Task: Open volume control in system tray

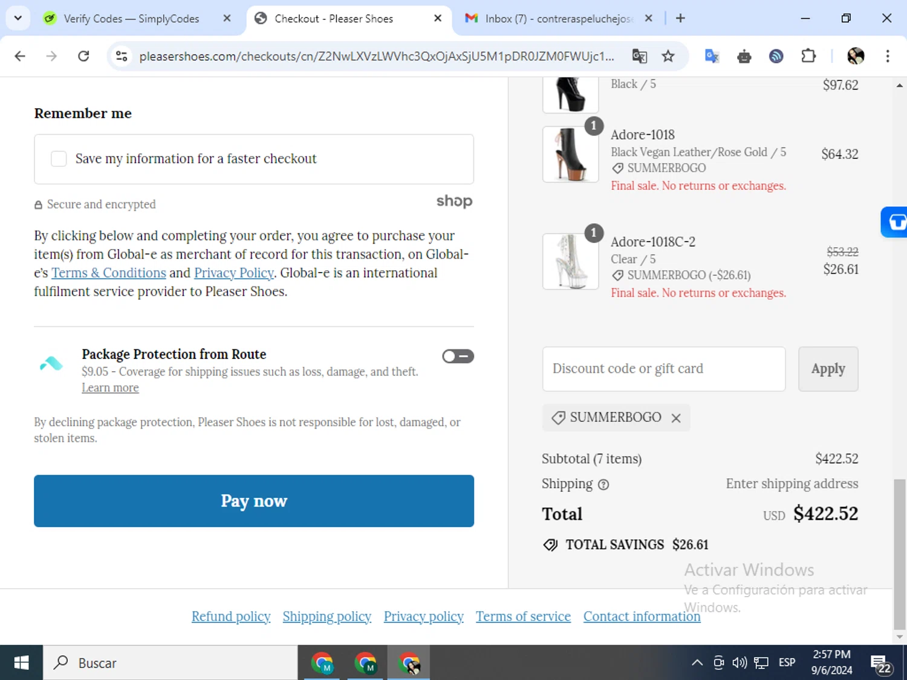Action: coord(740,662)
